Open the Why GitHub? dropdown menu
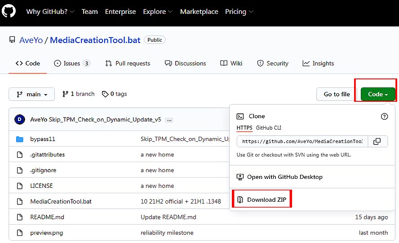Image resolution: width=399 pixels, height=243 pixels. 50,12
